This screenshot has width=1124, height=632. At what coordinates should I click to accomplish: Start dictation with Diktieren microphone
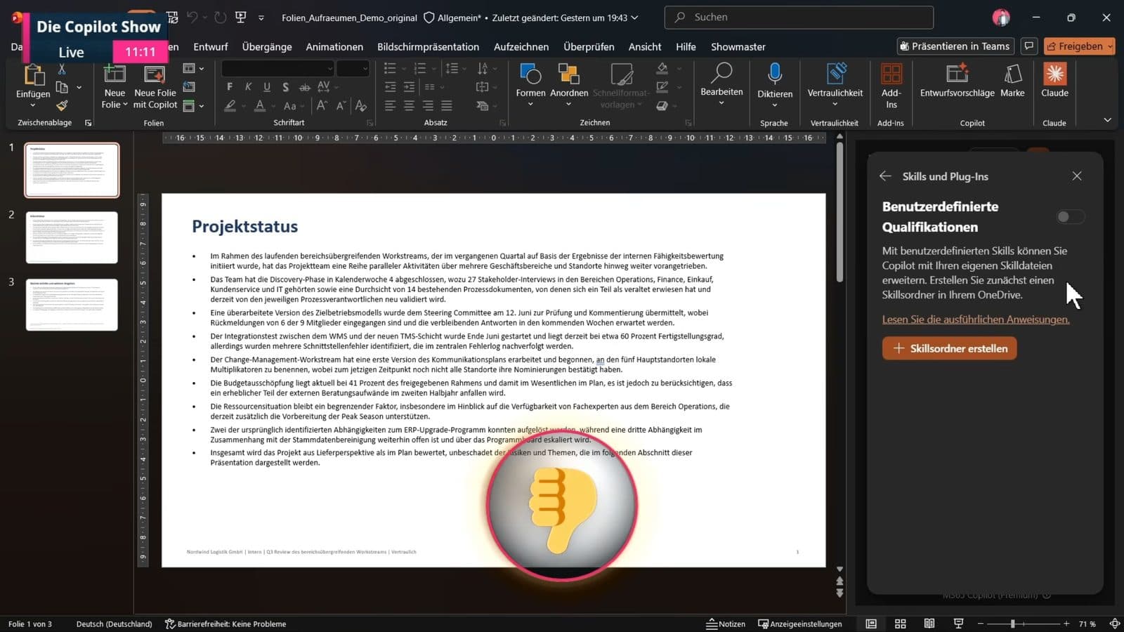pyautogui.click(x=774, y=85)
